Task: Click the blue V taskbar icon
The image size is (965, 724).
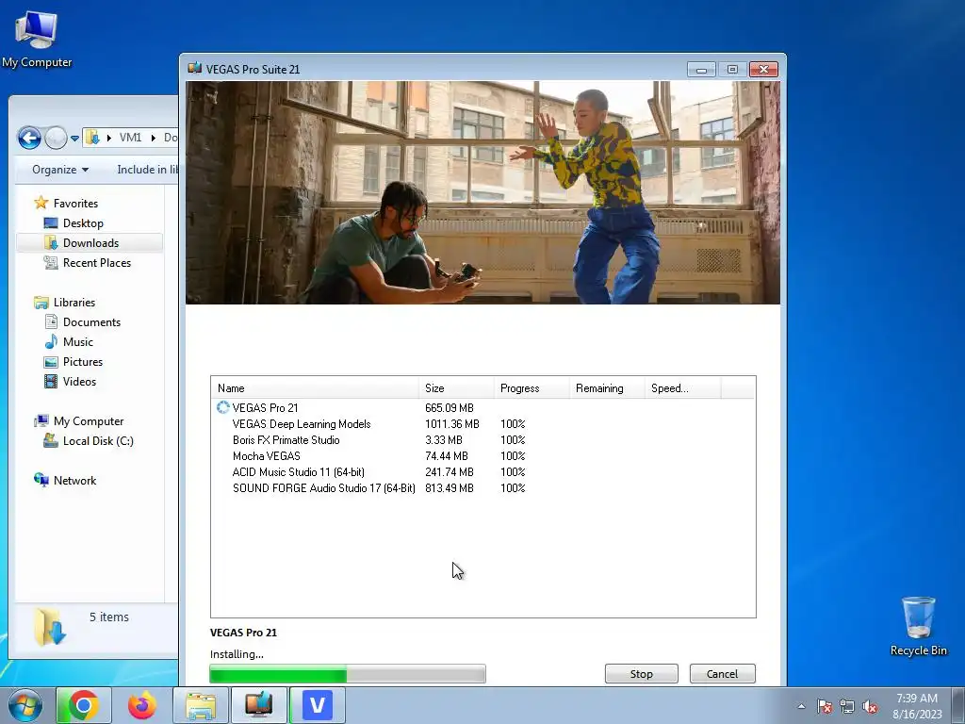Action: [x=318, y=705]
